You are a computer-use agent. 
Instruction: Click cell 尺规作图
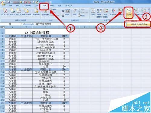pos(46,97)
